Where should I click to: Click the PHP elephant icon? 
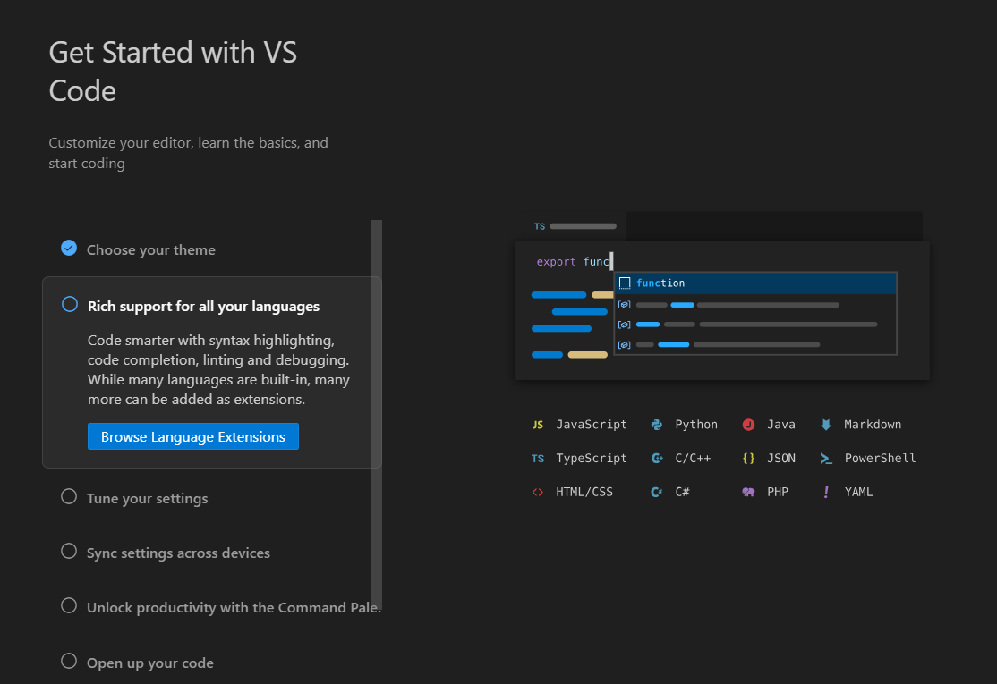[x=748, y=493]
